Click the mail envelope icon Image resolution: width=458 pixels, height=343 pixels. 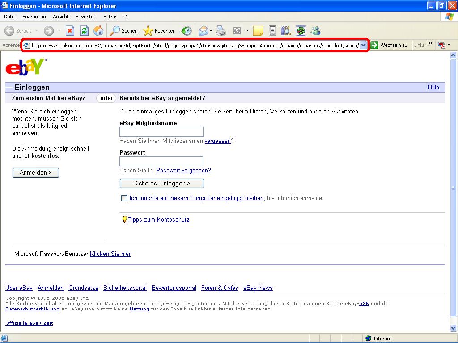pyautogui.click(x=204, y=31)
